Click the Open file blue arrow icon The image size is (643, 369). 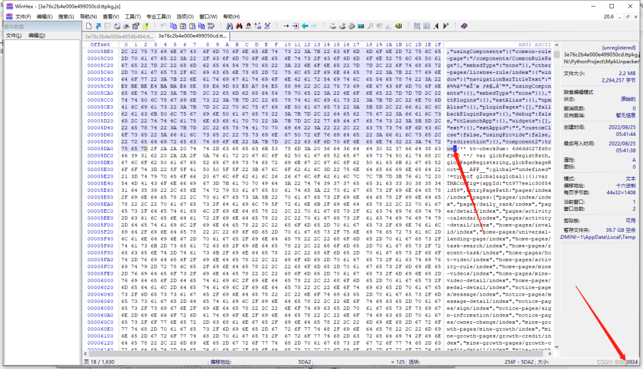[98, 26]
